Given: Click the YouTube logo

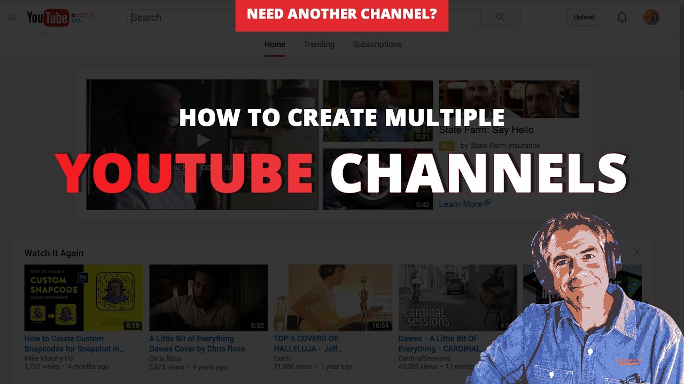Looking at the screenshot, I should (48, 18).
